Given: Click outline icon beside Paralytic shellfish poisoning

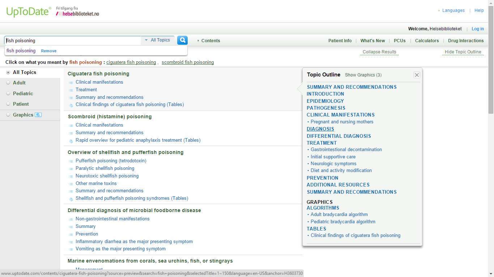Looking at the screenshot, I should pyautogui.click(x=71, y=168).
